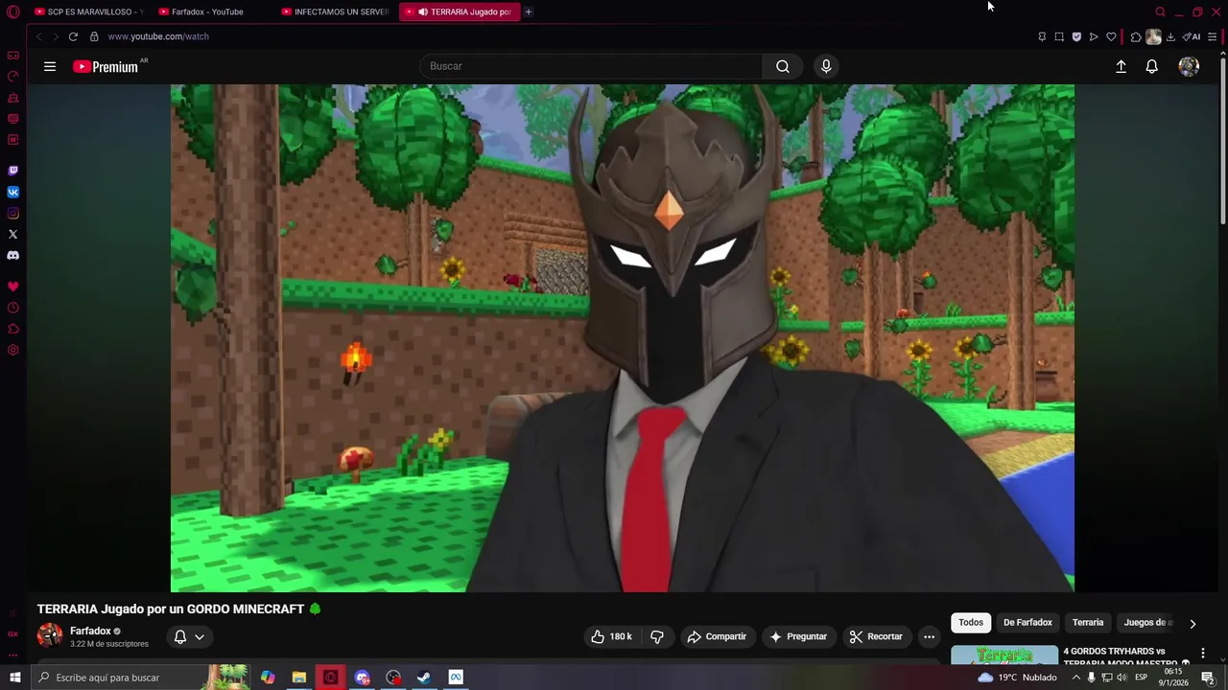Open the Aria AI assistant button

pos(1192,36)
